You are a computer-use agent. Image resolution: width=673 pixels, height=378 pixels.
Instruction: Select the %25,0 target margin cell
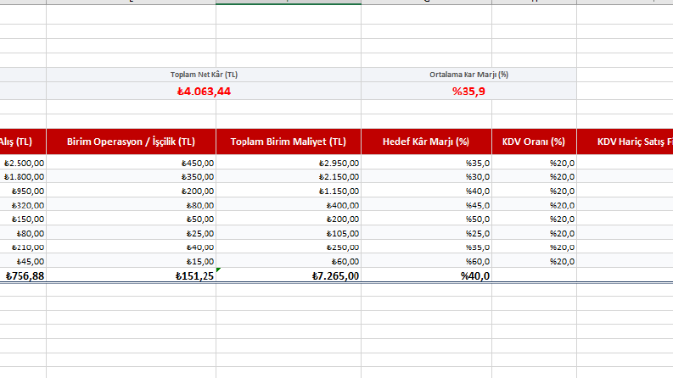tap(426, 233)
